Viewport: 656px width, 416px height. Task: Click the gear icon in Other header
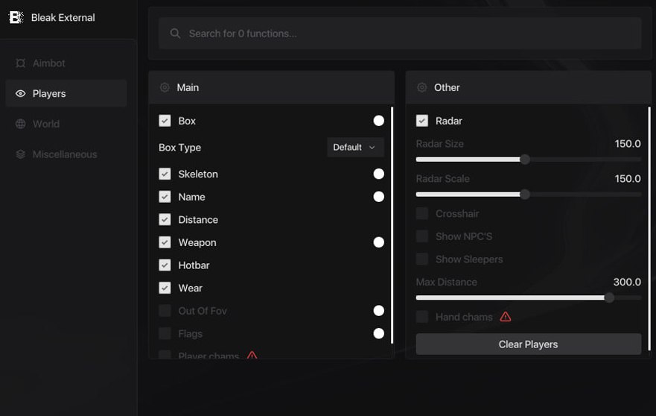click(x=421, y=87)
